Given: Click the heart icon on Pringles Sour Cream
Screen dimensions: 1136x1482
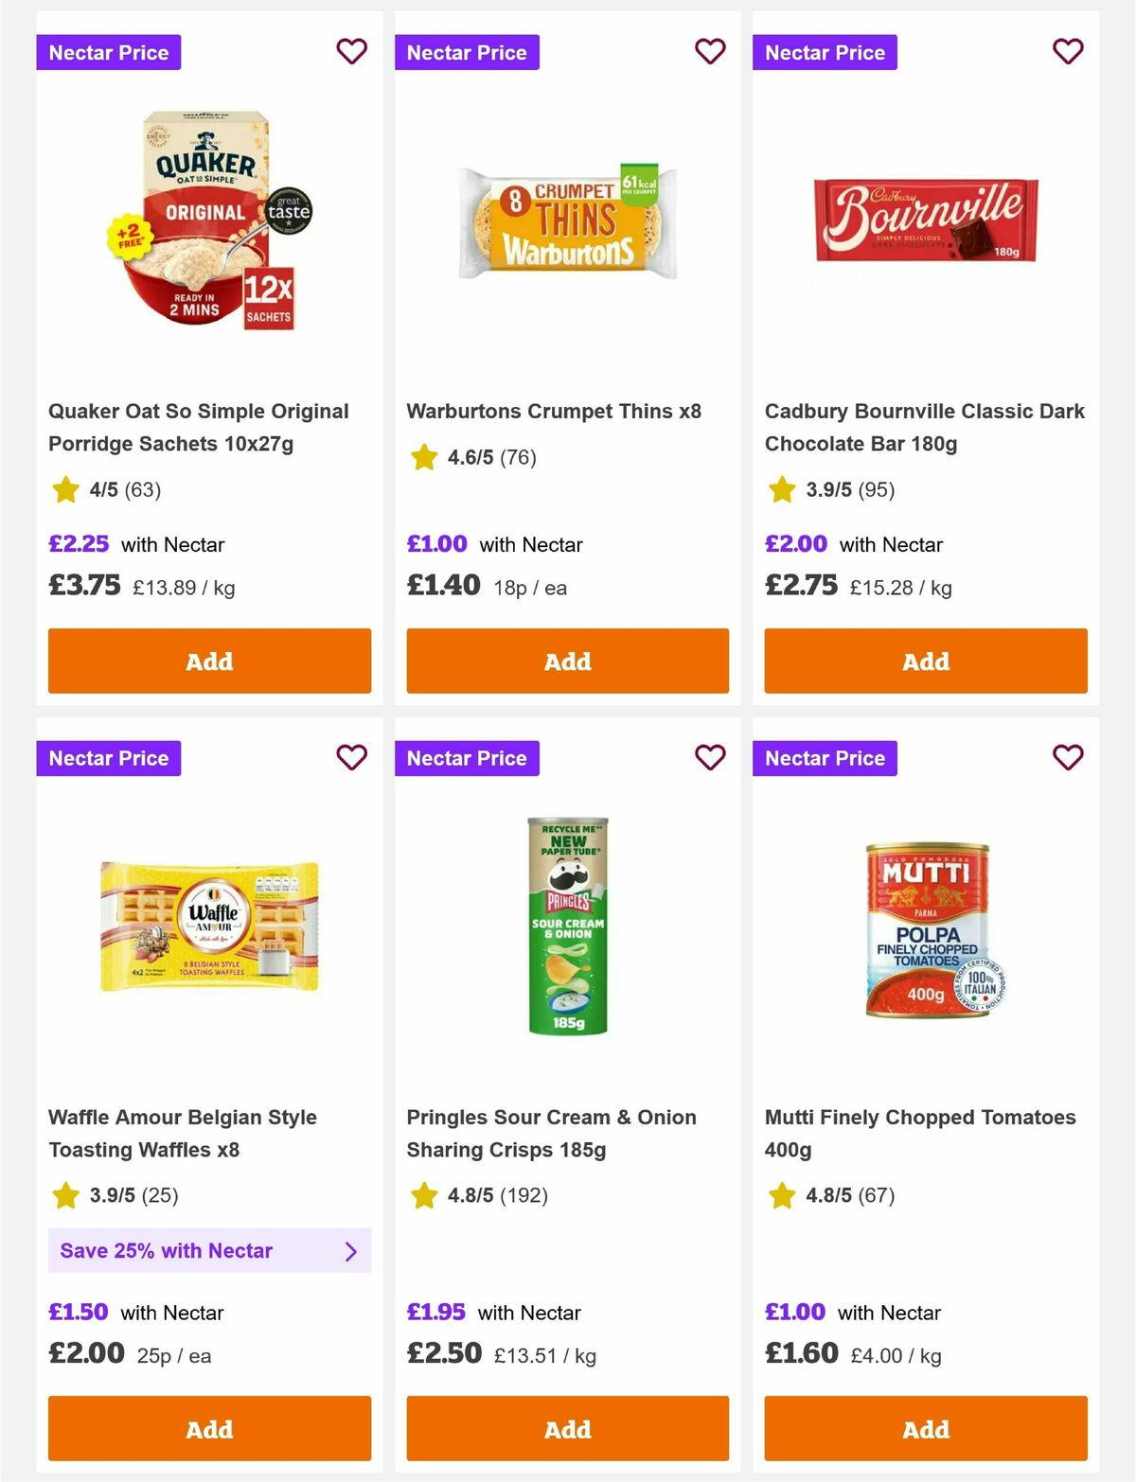Looking at the screenshot, I should 709,757.
